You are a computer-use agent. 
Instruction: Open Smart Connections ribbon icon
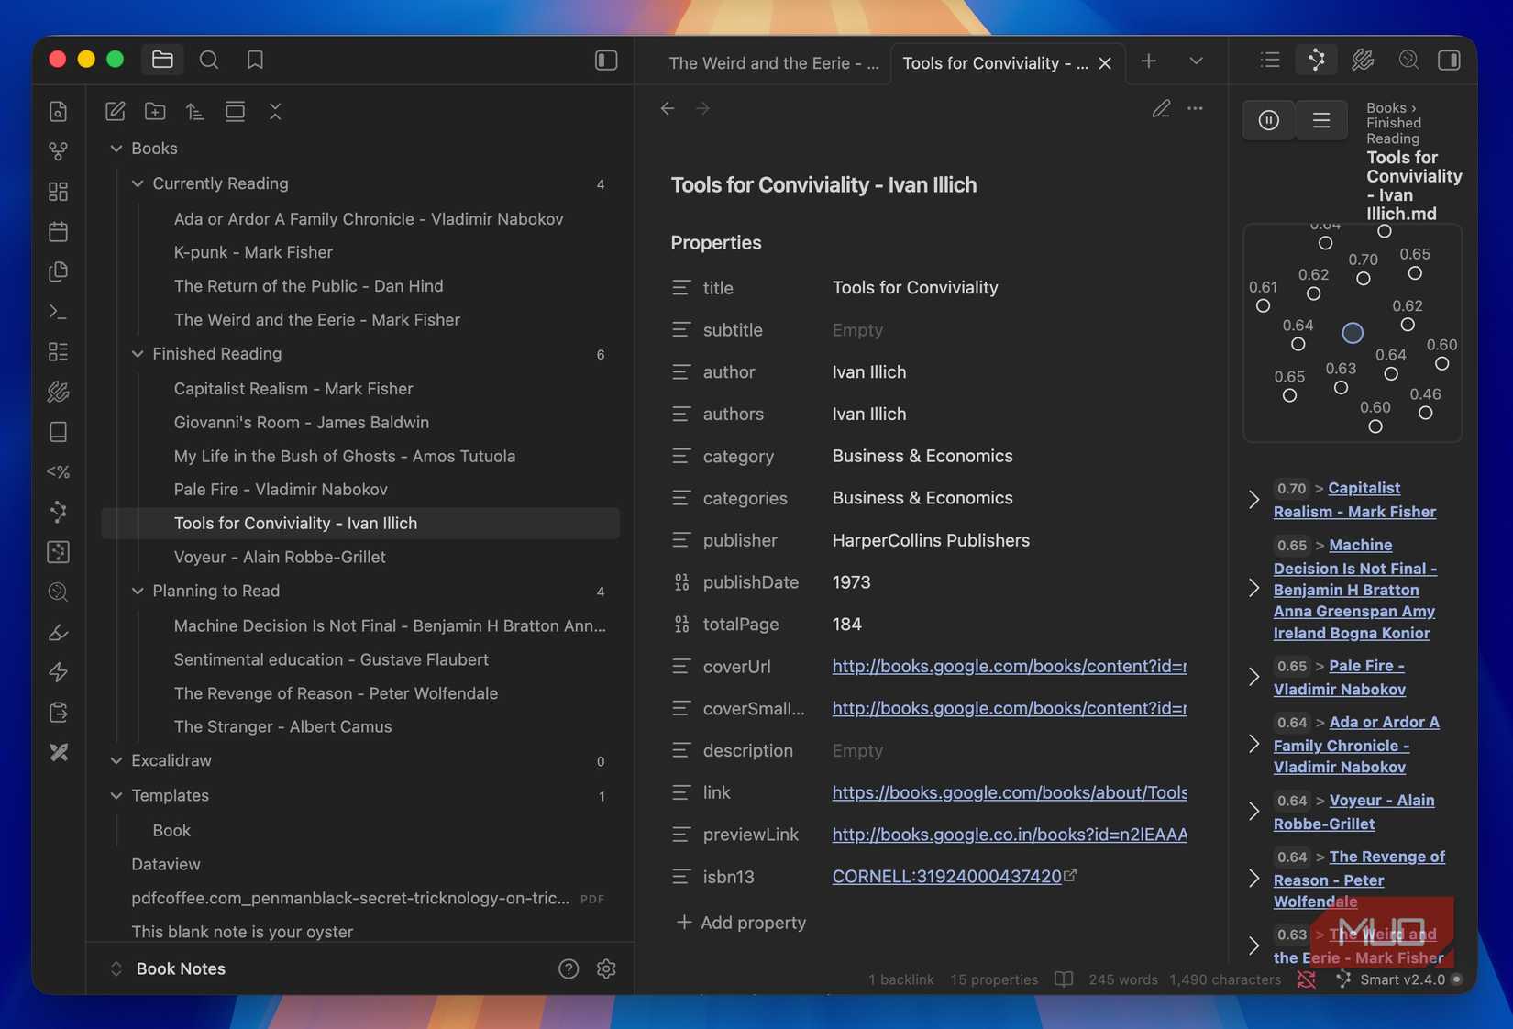point(58,512)
